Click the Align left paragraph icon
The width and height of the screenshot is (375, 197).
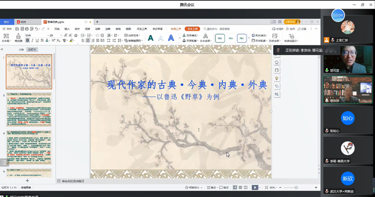tap(83, 40)
